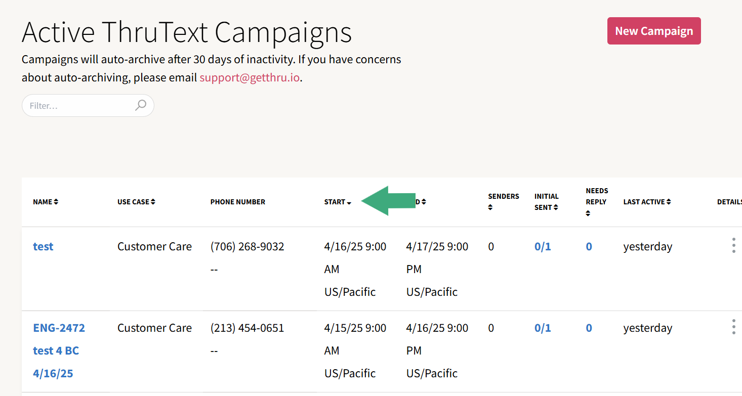Open the support@getthru.io email link
Image resolution: width=742 pixels, height=396 pixels.
(250, 78)
